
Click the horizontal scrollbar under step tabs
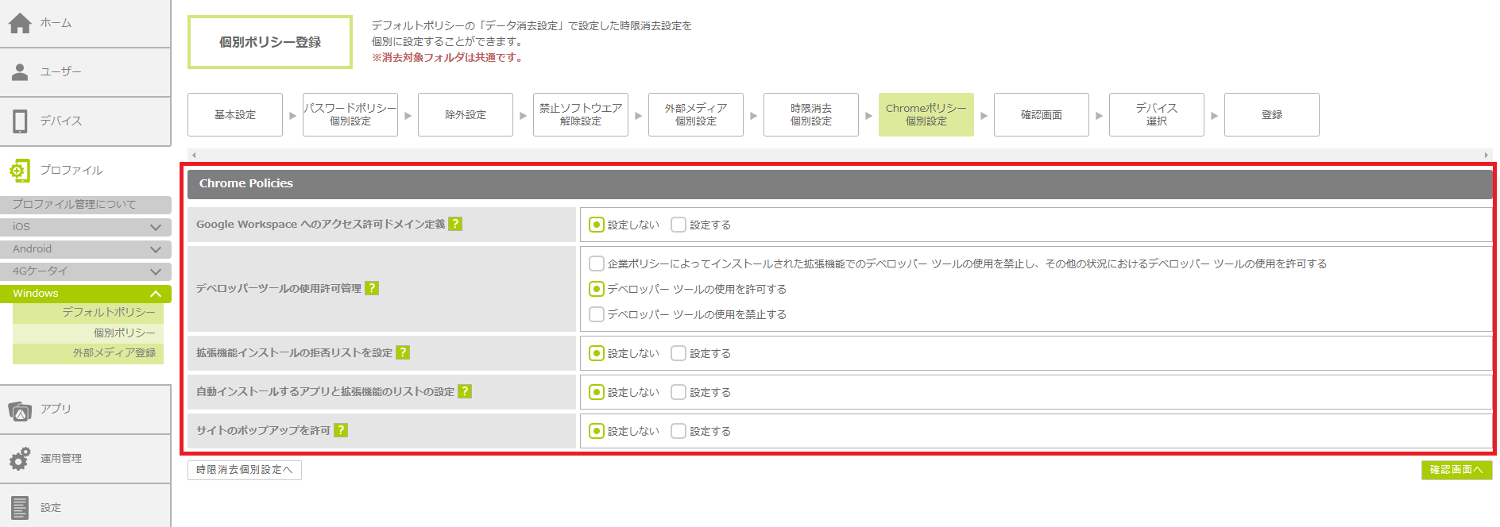839,155
